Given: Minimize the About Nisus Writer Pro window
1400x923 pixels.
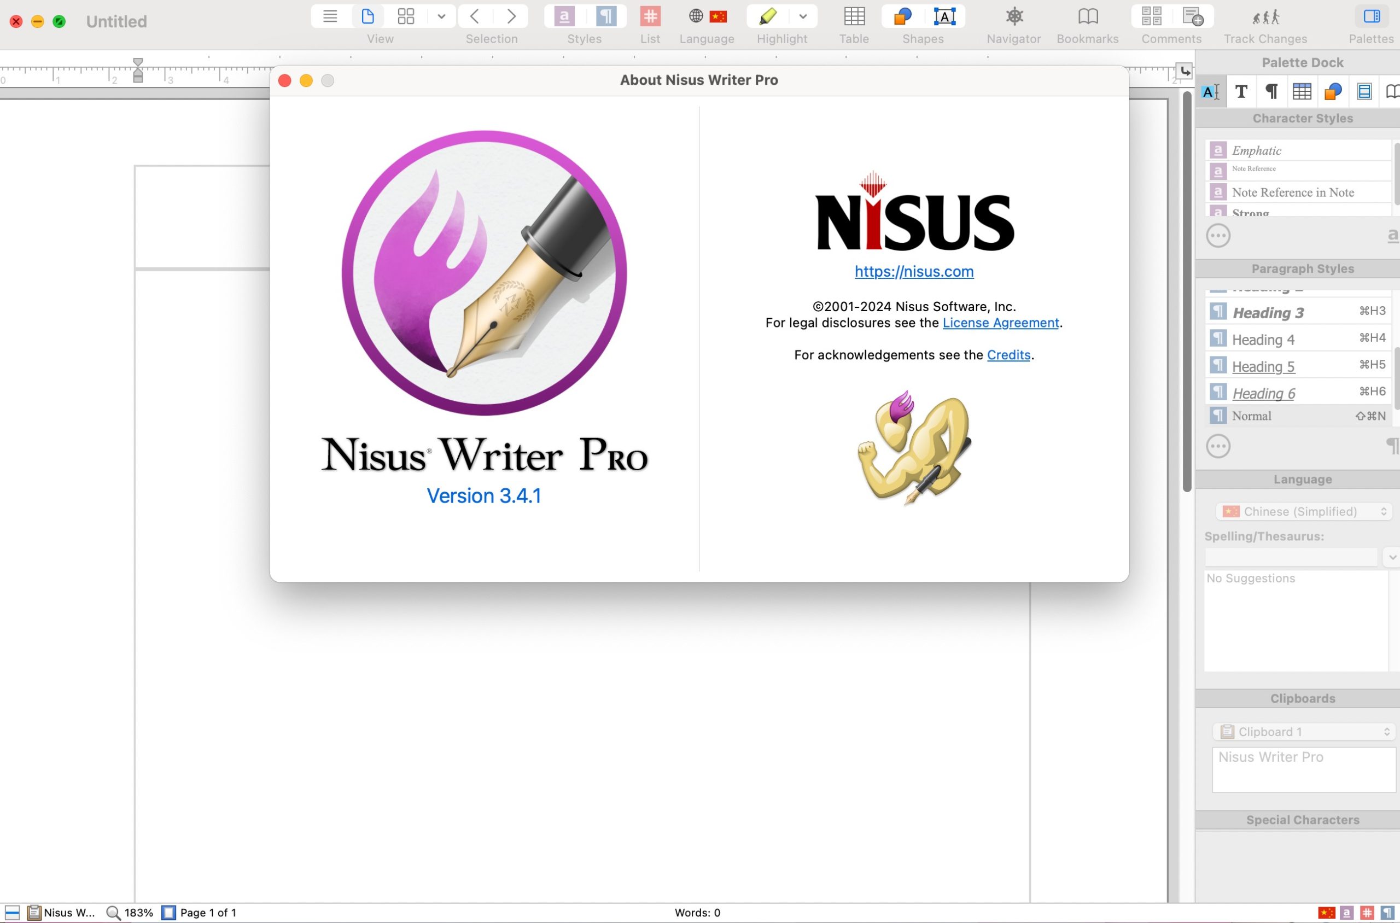Looking at the screenshot, I should (306, 80).
